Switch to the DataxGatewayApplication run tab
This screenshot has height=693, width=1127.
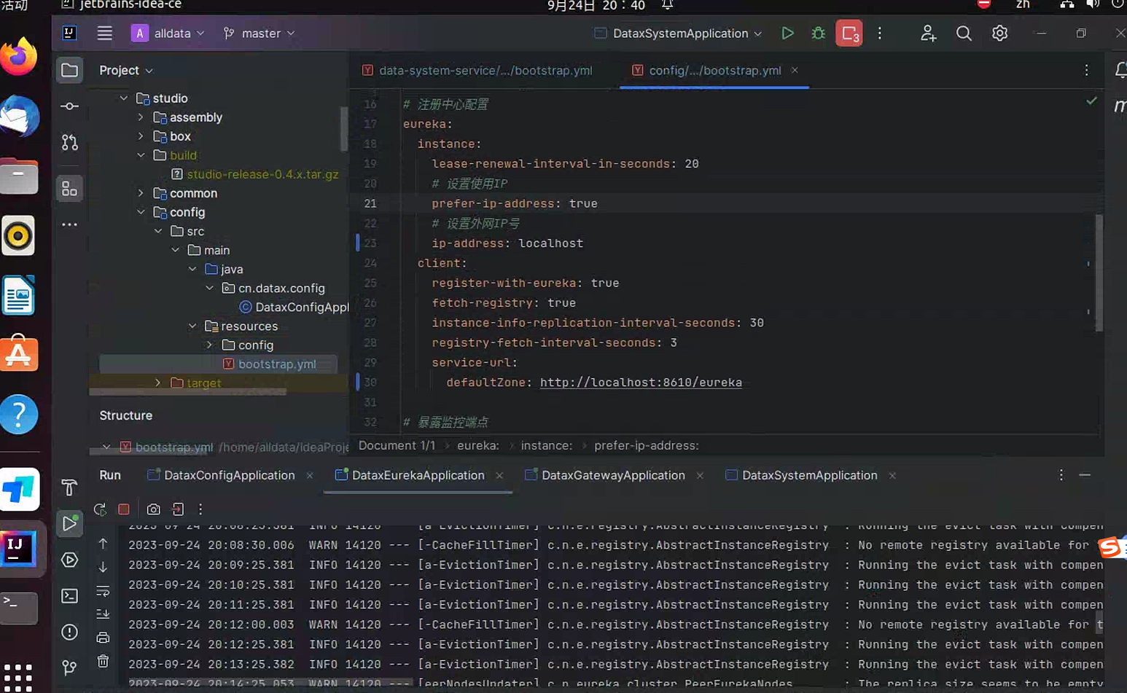(x=612, y=475)
